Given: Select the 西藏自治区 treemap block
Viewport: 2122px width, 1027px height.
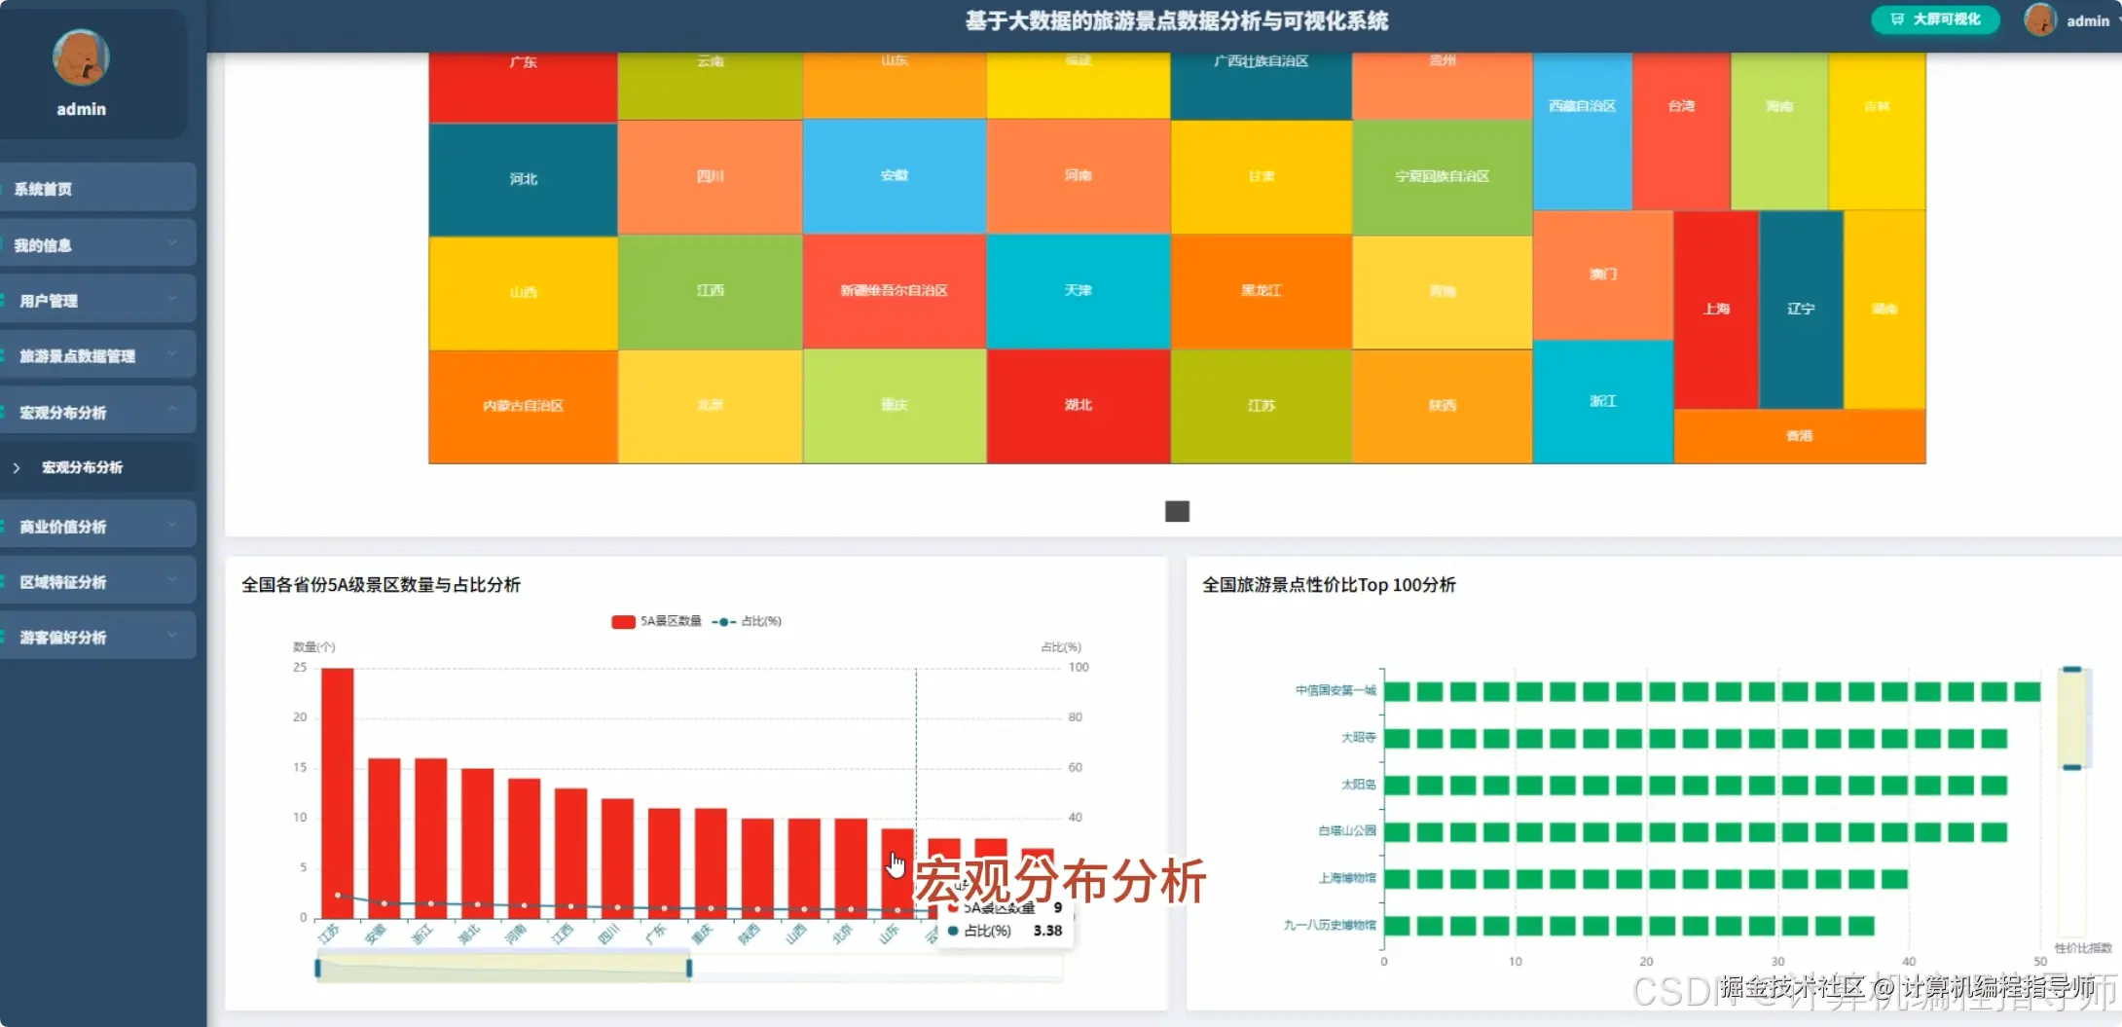Looking at the screenshot, I should click(x=1582, y=129).
